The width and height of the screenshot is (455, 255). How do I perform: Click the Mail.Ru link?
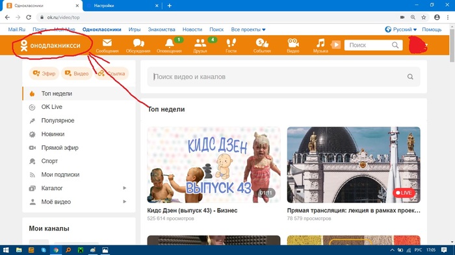pos(16,30)
